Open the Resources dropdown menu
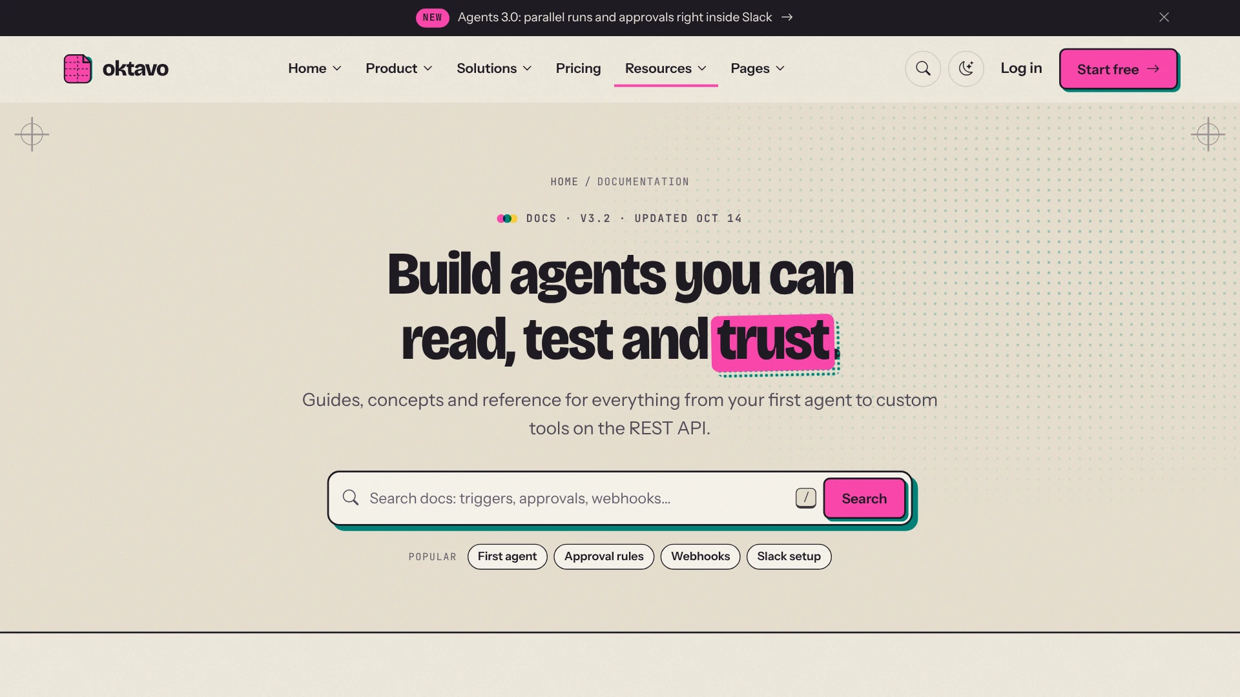This screenshot has width=1240, height=697. coord(665,68)
